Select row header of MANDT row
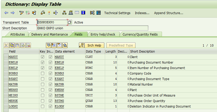 coord(6,57)
